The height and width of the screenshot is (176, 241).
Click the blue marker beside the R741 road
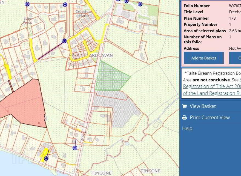(x=75, y=148)
